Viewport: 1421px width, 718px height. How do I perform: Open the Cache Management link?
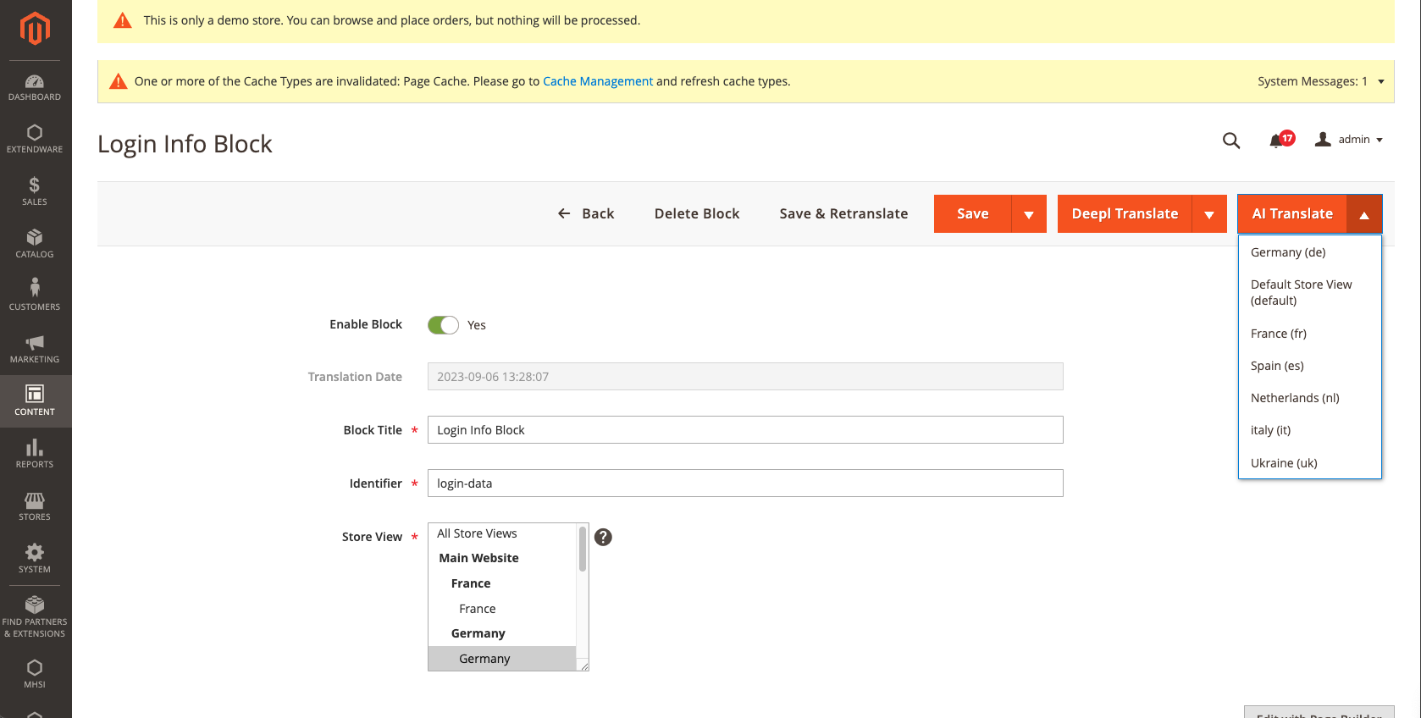click(598, 81)
